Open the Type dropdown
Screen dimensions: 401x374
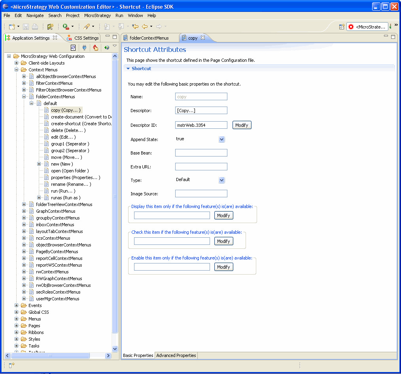click(x=222, y=180)
